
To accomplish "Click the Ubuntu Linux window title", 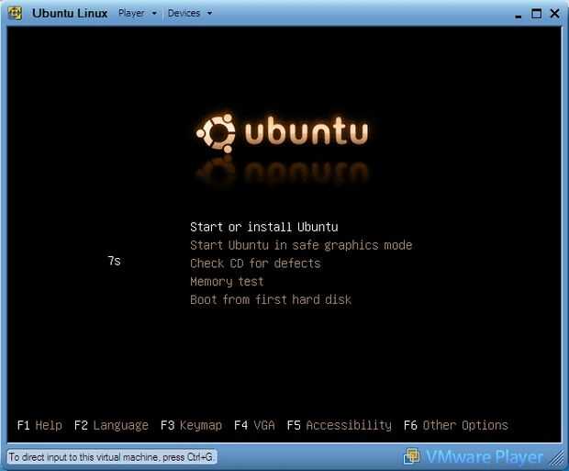I will pyautogui.click(x=70, y=14).
